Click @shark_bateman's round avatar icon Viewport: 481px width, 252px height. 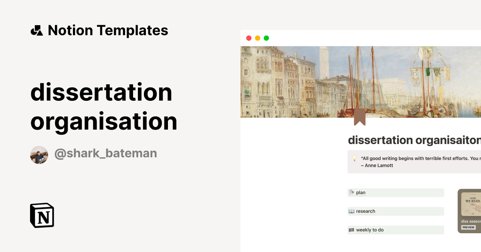point(39,154)
